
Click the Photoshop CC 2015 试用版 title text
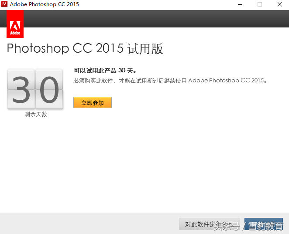click(x=85, y=49)
